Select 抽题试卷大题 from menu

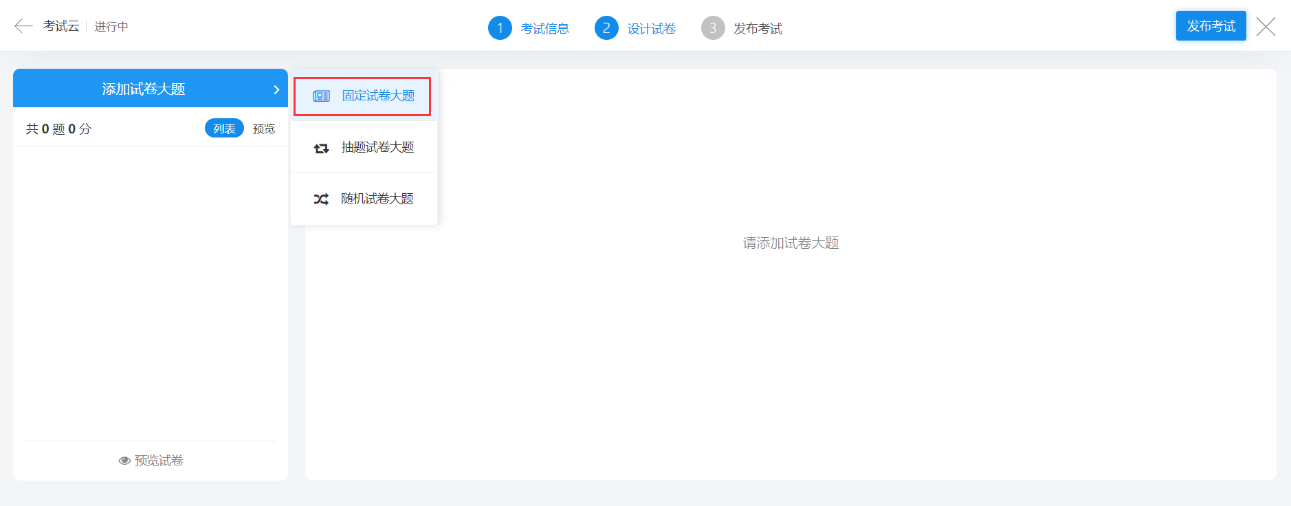[x=377, y=147]
